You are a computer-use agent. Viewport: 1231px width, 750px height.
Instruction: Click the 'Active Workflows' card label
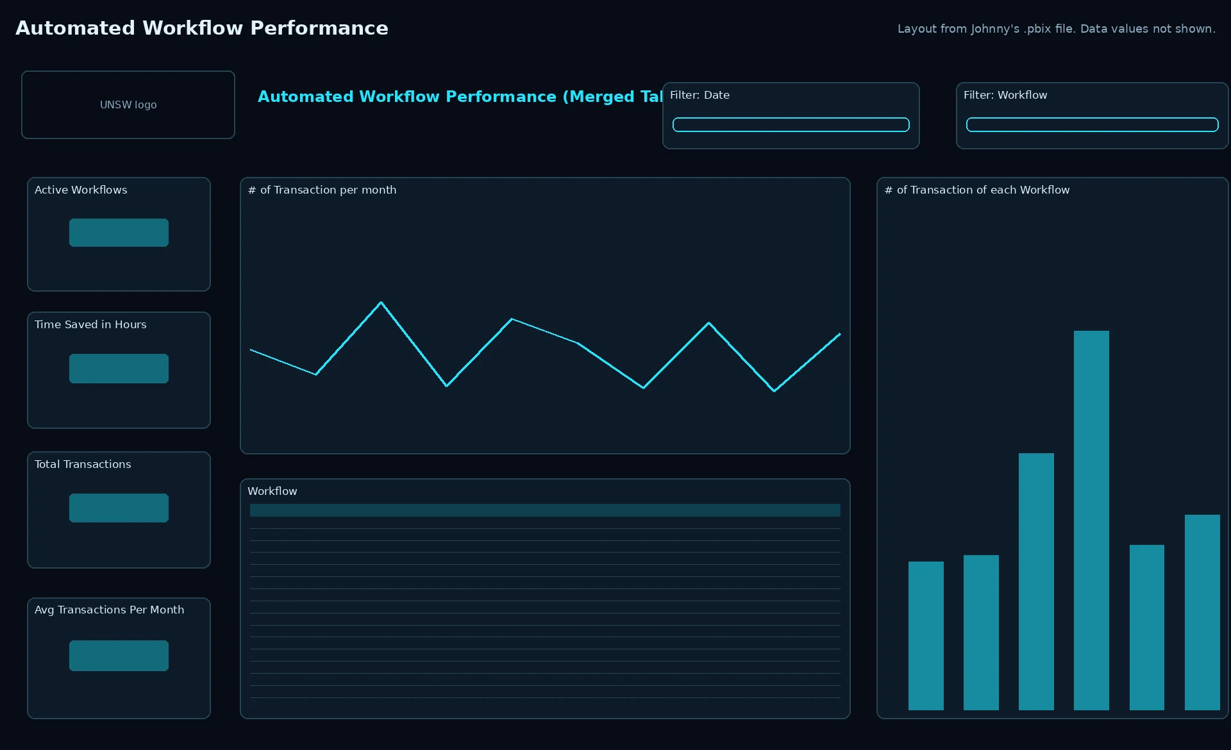pos(81,190)
